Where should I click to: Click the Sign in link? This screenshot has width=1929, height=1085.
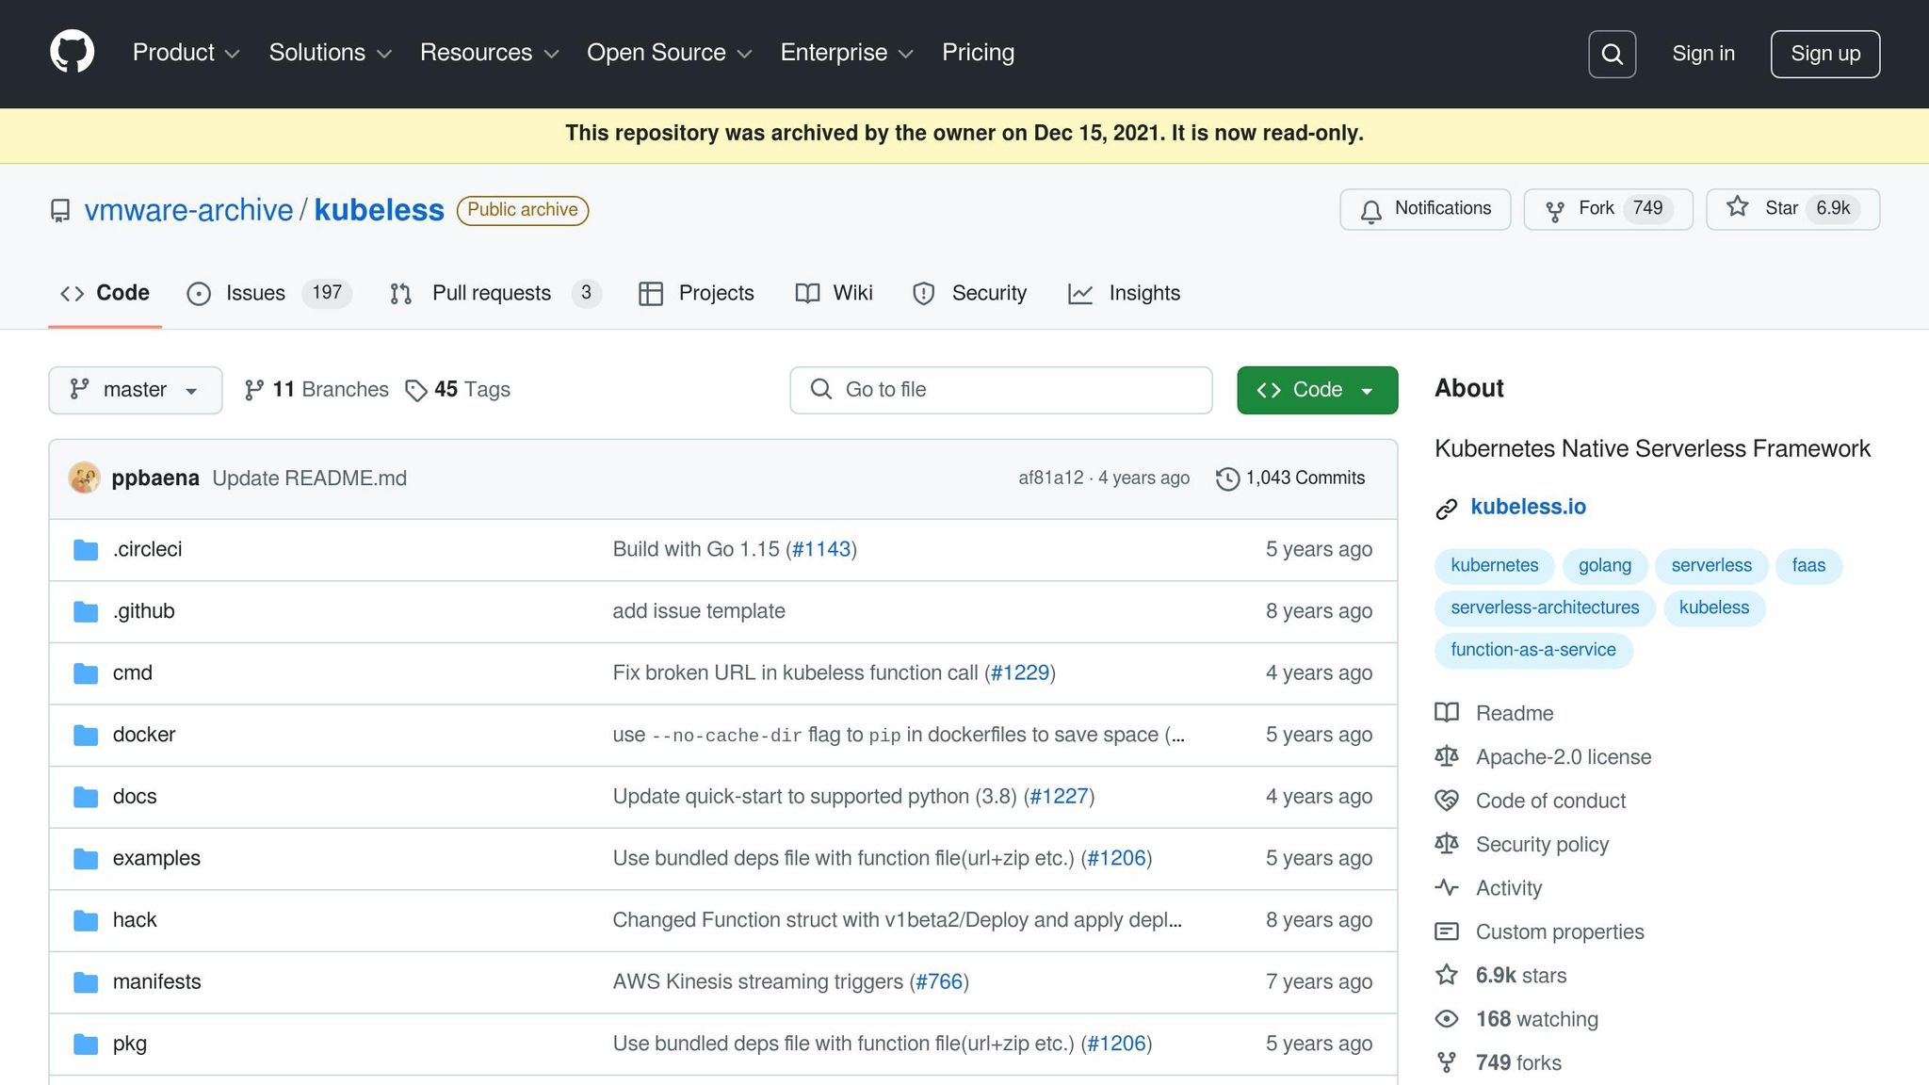point(1703,54)
